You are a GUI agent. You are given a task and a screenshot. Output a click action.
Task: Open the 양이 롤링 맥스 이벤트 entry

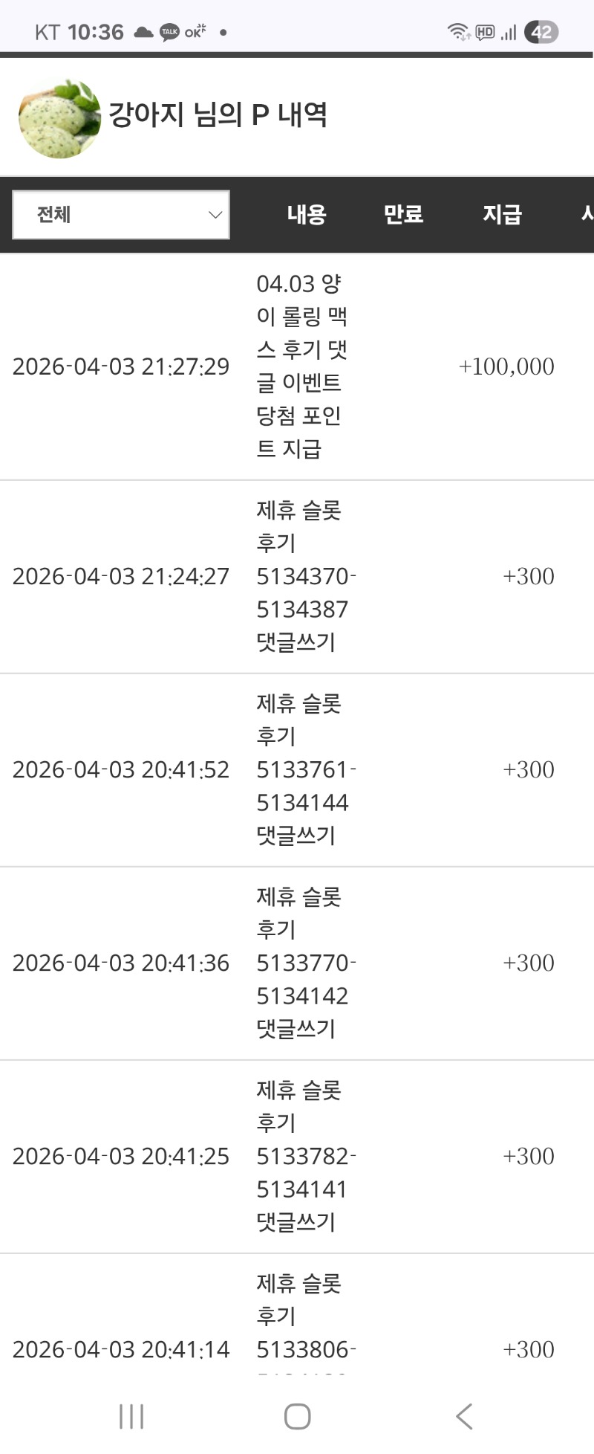[301, 366]
